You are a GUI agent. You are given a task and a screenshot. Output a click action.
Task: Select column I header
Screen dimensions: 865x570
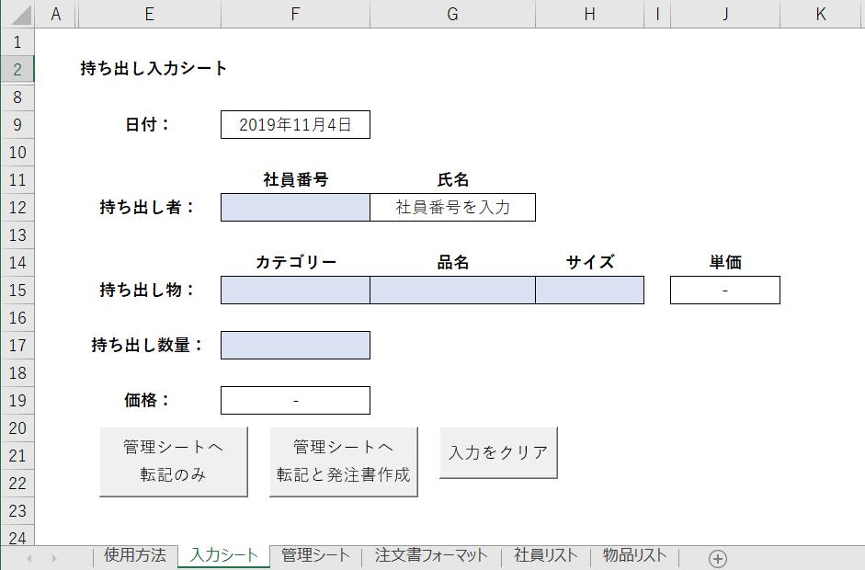coord(657,14)
